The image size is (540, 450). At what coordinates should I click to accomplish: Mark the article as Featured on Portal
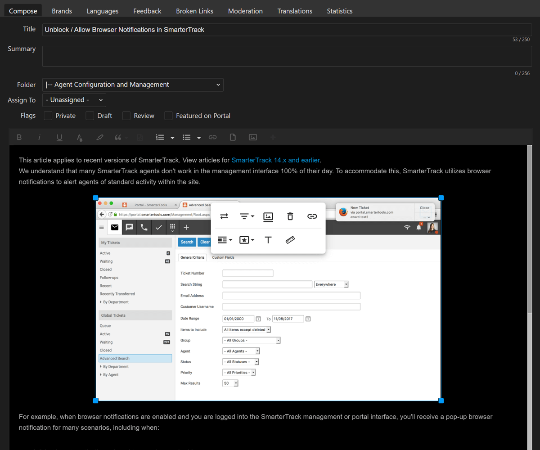click(168, 116)
